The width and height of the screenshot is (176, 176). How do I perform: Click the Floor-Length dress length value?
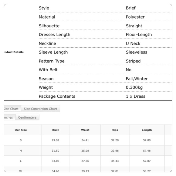[x=139, y=35]
